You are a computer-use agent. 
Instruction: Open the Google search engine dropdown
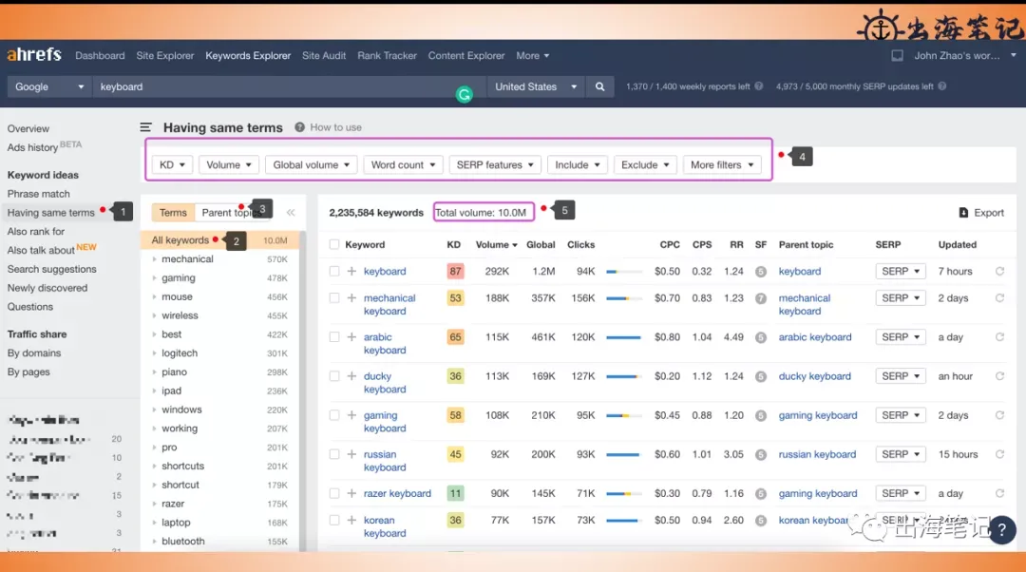(49, 86)
